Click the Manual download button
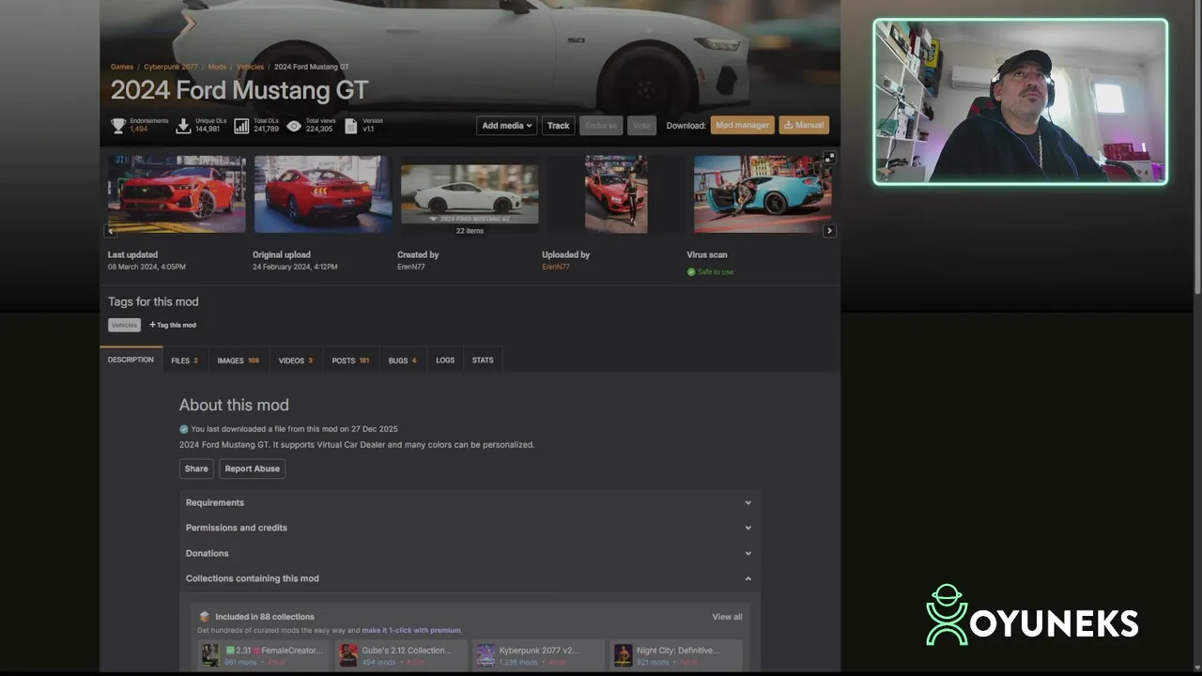The width and height of the screenshot is (1202, 676). [804, 125]
